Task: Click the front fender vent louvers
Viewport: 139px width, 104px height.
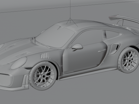Action: [x=44, y=56]
